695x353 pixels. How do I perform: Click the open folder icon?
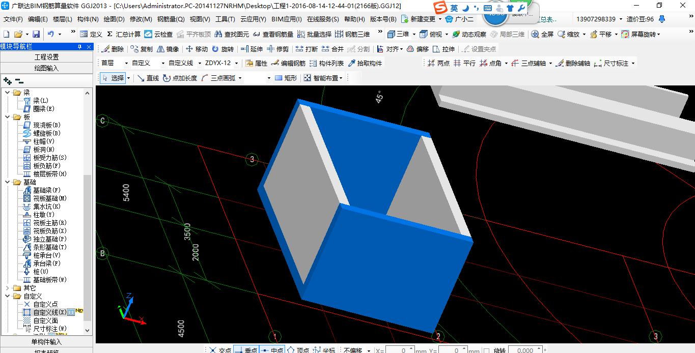point(18,34)
